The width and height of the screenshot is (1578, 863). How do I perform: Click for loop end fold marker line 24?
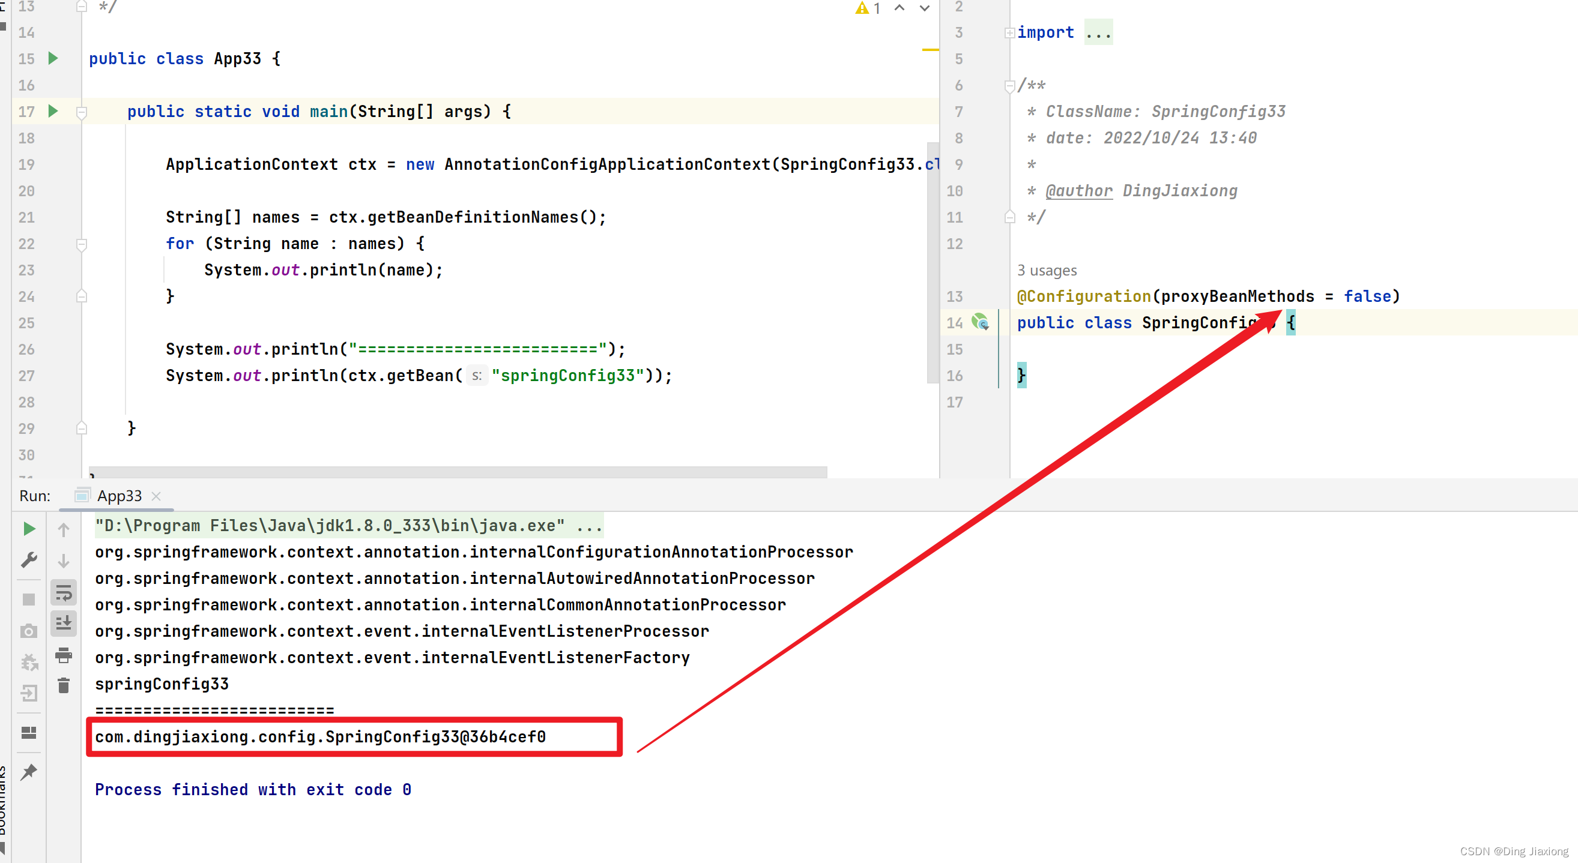(x=82, y=297)
